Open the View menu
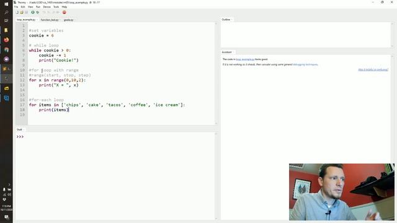The height and width of the screenshot is (223, 397). pos(30,7)
